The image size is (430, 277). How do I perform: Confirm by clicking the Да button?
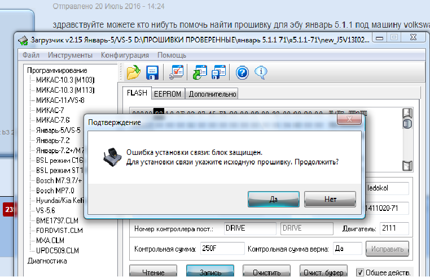pyautogui.click(x=274, y=199)
